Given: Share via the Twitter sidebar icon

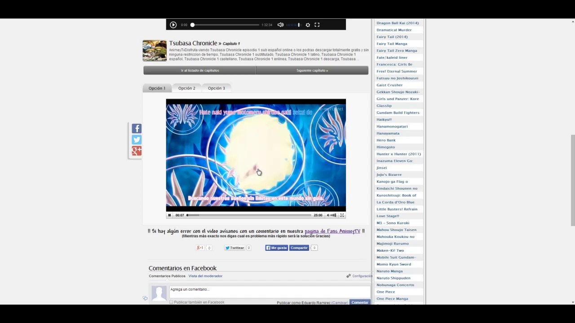Looking at the screenshot, I should [137, 140].
